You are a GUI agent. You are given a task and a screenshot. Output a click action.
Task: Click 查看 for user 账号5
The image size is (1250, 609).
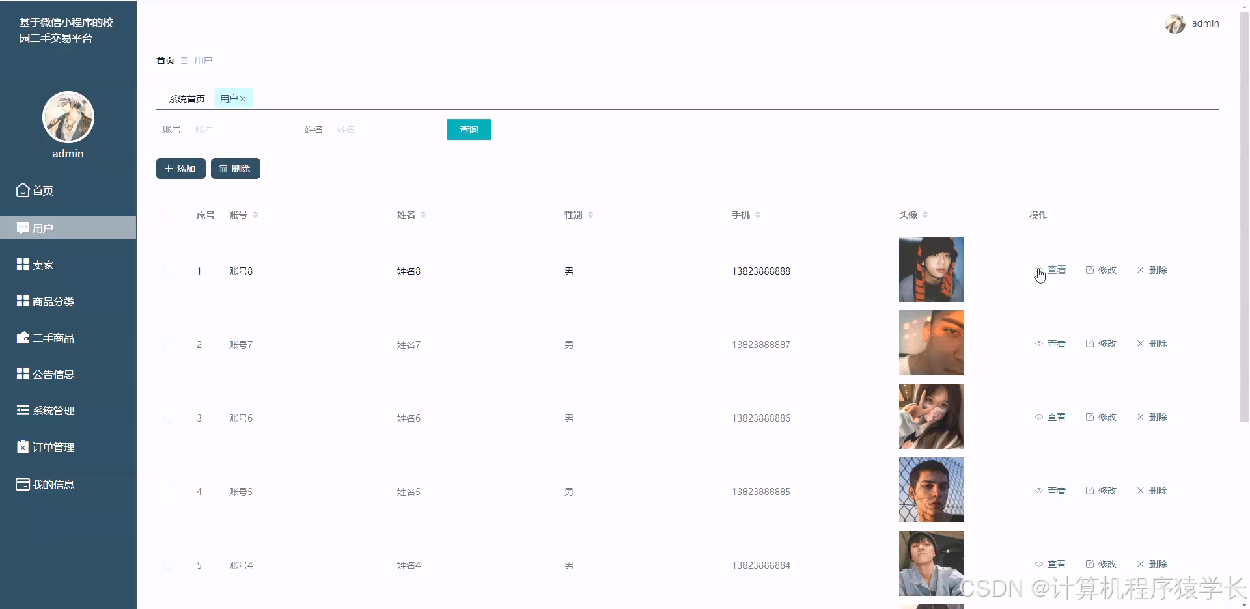1050,491
